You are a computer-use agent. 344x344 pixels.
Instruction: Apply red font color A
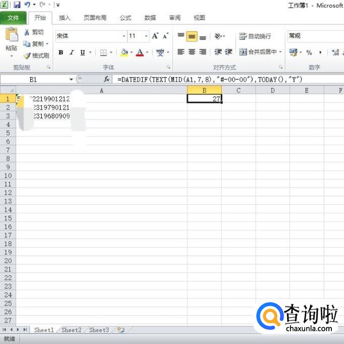point(140,52)
